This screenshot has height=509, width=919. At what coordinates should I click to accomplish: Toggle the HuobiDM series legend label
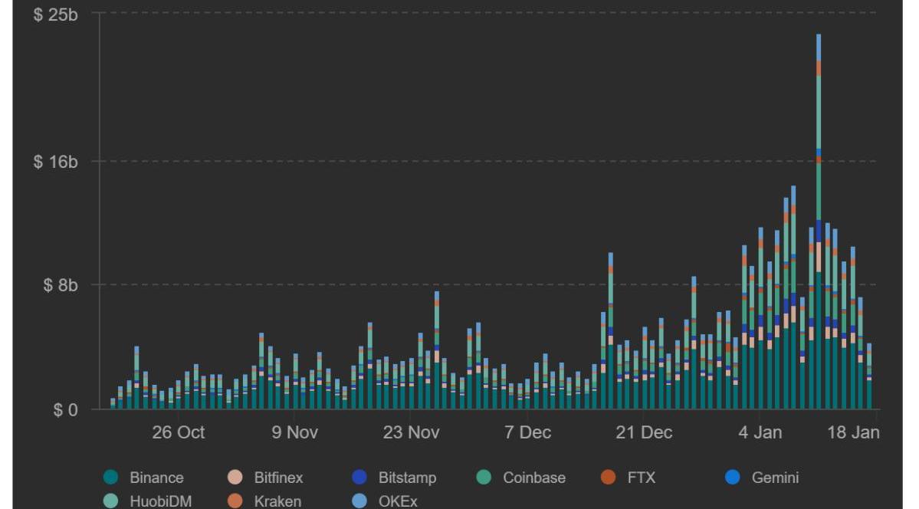[160, 501]
